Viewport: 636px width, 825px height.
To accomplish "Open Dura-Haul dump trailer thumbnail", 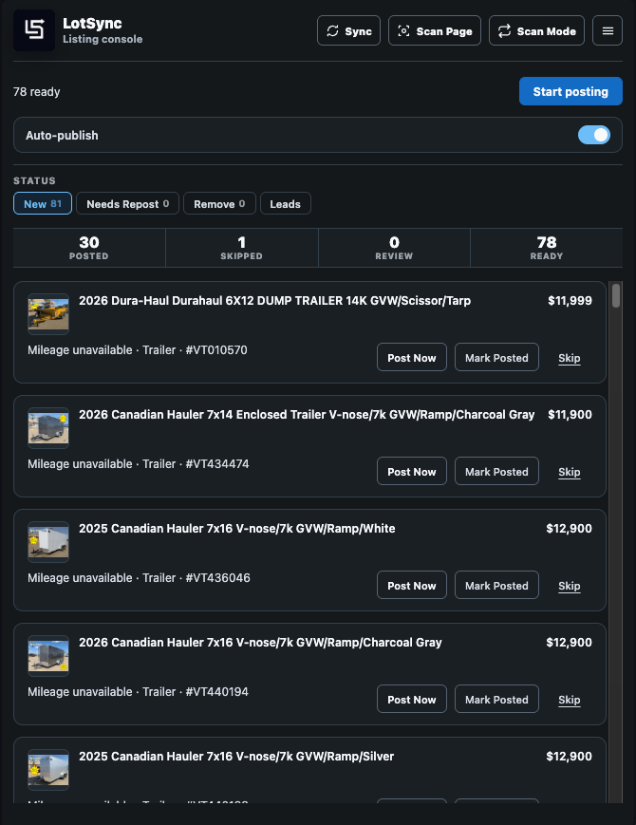I will (x=48, y=314).
